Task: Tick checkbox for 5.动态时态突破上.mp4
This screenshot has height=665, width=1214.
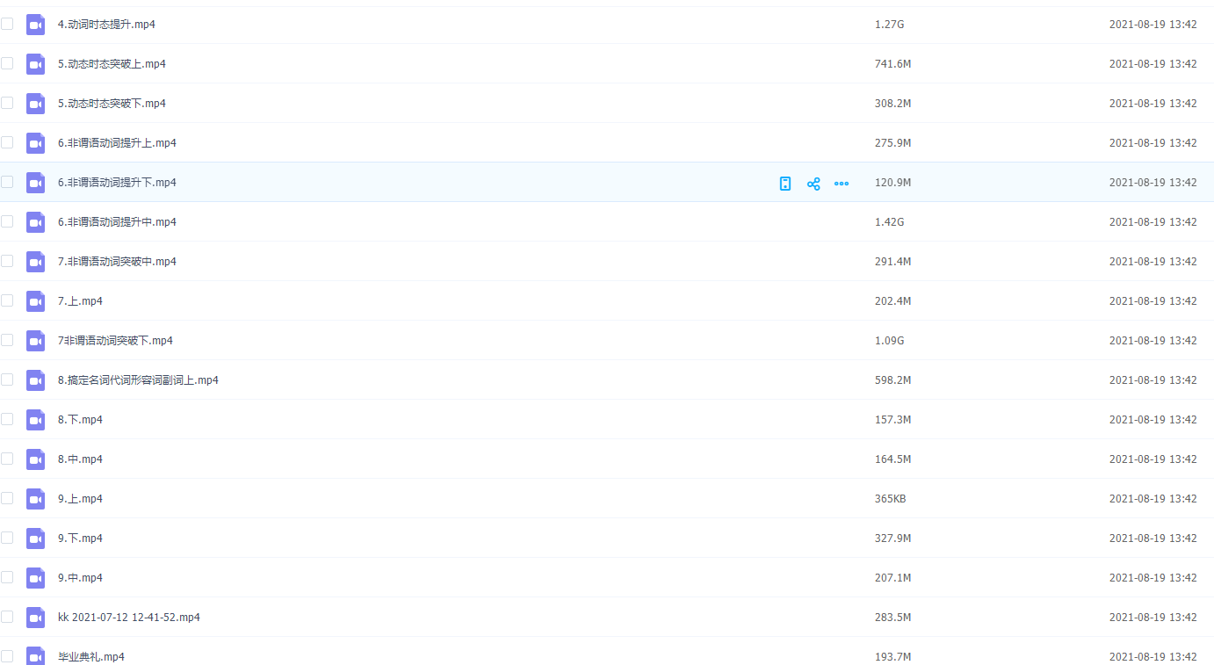Action: [7, 63]
